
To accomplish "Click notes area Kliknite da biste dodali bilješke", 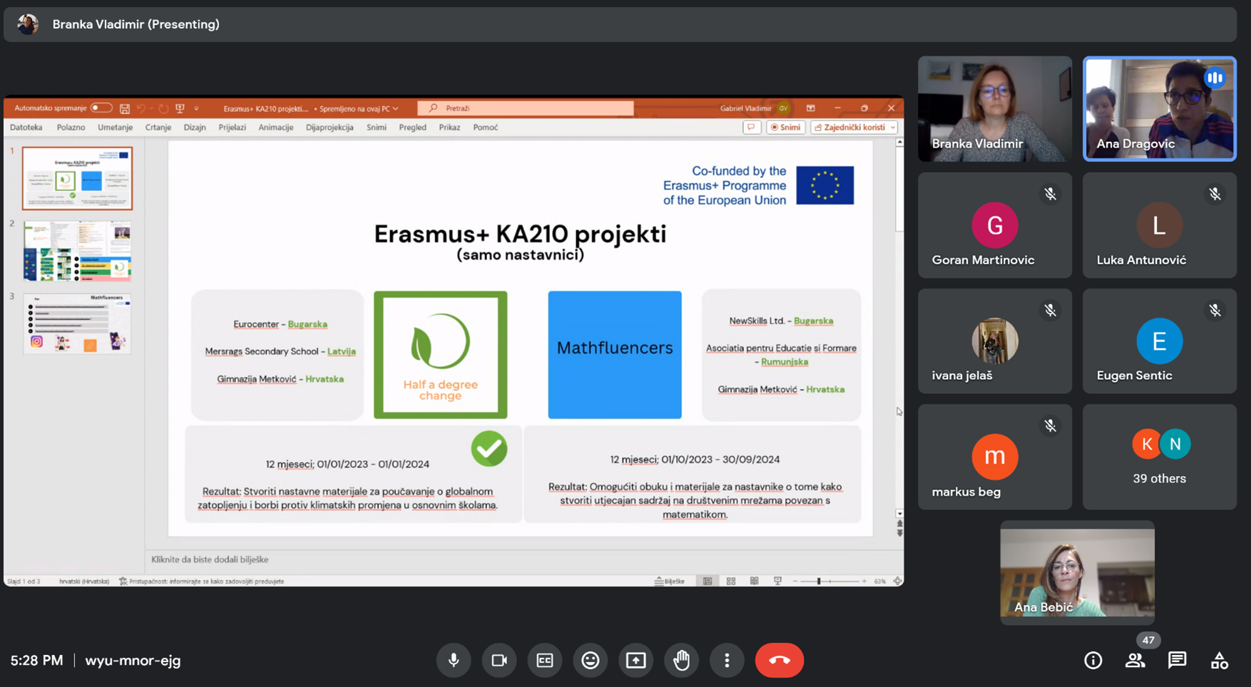I will tap(210, 559).
